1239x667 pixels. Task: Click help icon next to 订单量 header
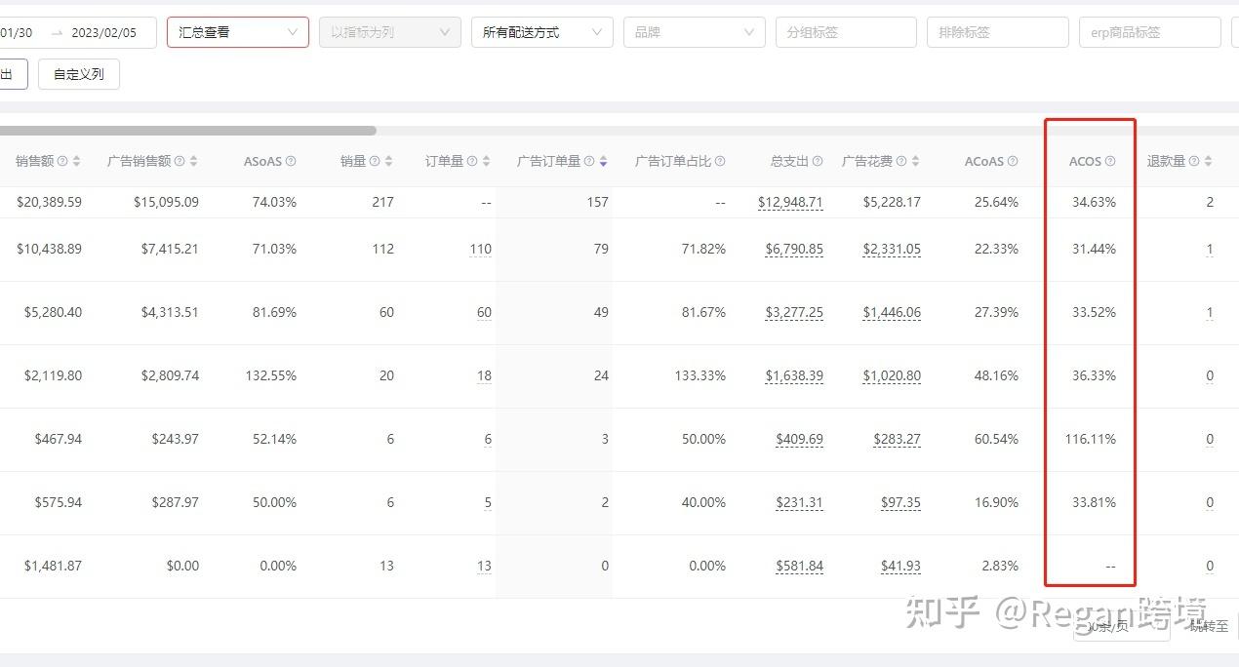coord(472,162)
